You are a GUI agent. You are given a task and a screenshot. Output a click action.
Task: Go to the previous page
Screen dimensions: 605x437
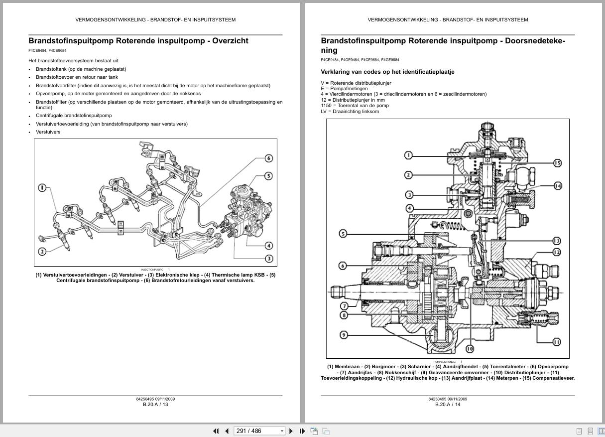click(x=227, y=431)
